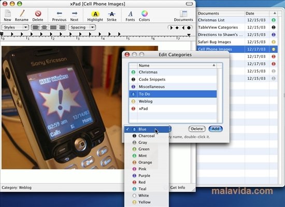Click Category: Weblog status label
The width and height of the screenshot is (285, 207).
click(17, 187)
